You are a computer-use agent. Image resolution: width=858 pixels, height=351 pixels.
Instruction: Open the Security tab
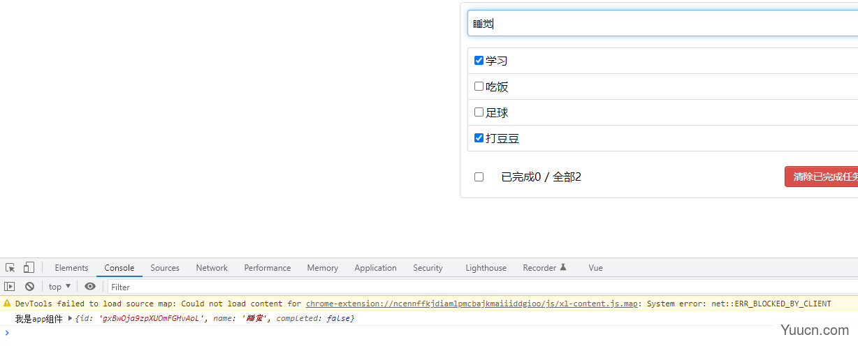[428, 268]
